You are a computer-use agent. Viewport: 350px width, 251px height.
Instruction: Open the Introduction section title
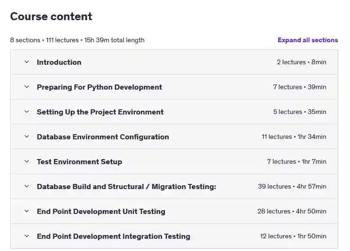pos(59,62)
